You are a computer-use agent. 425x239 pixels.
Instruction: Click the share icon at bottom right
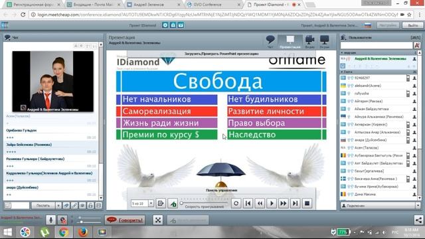tap(418, 220)
